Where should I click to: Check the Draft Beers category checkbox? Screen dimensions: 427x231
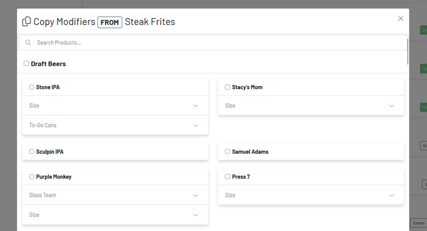click(26, 63)
